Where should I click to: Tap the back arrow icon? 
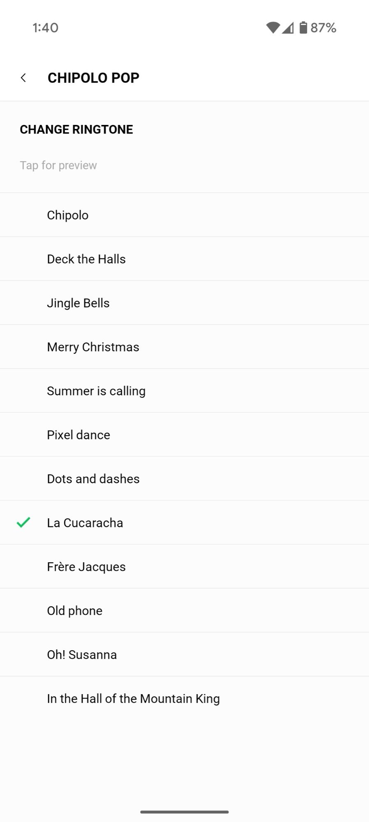(x=23, y=78)
